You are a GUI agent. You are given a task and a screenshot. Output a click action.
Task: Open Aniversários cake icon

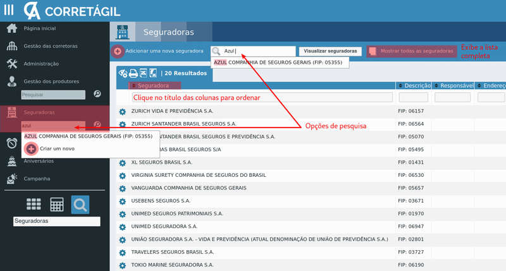[x=12, y=161]
